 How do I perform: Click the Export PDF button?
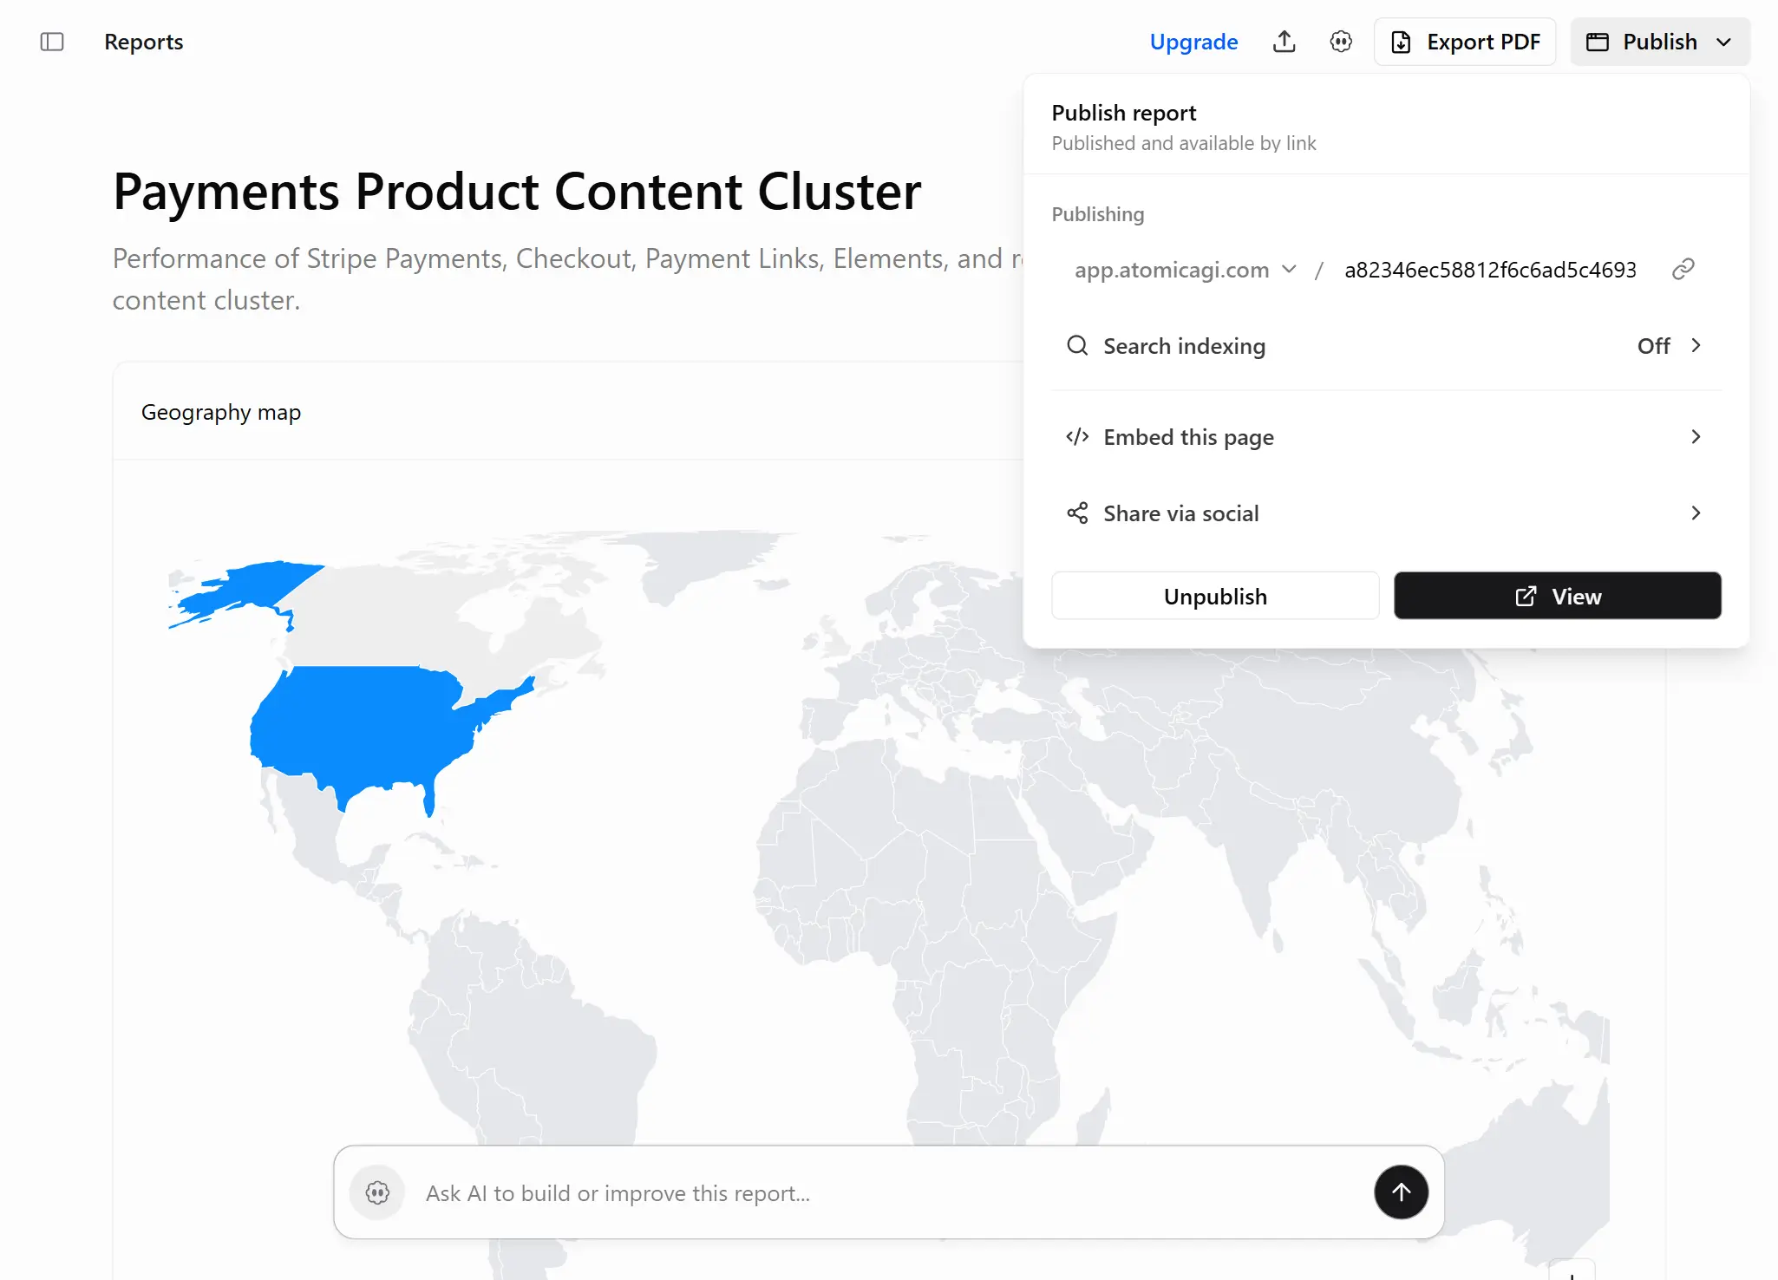[1465, 42]
